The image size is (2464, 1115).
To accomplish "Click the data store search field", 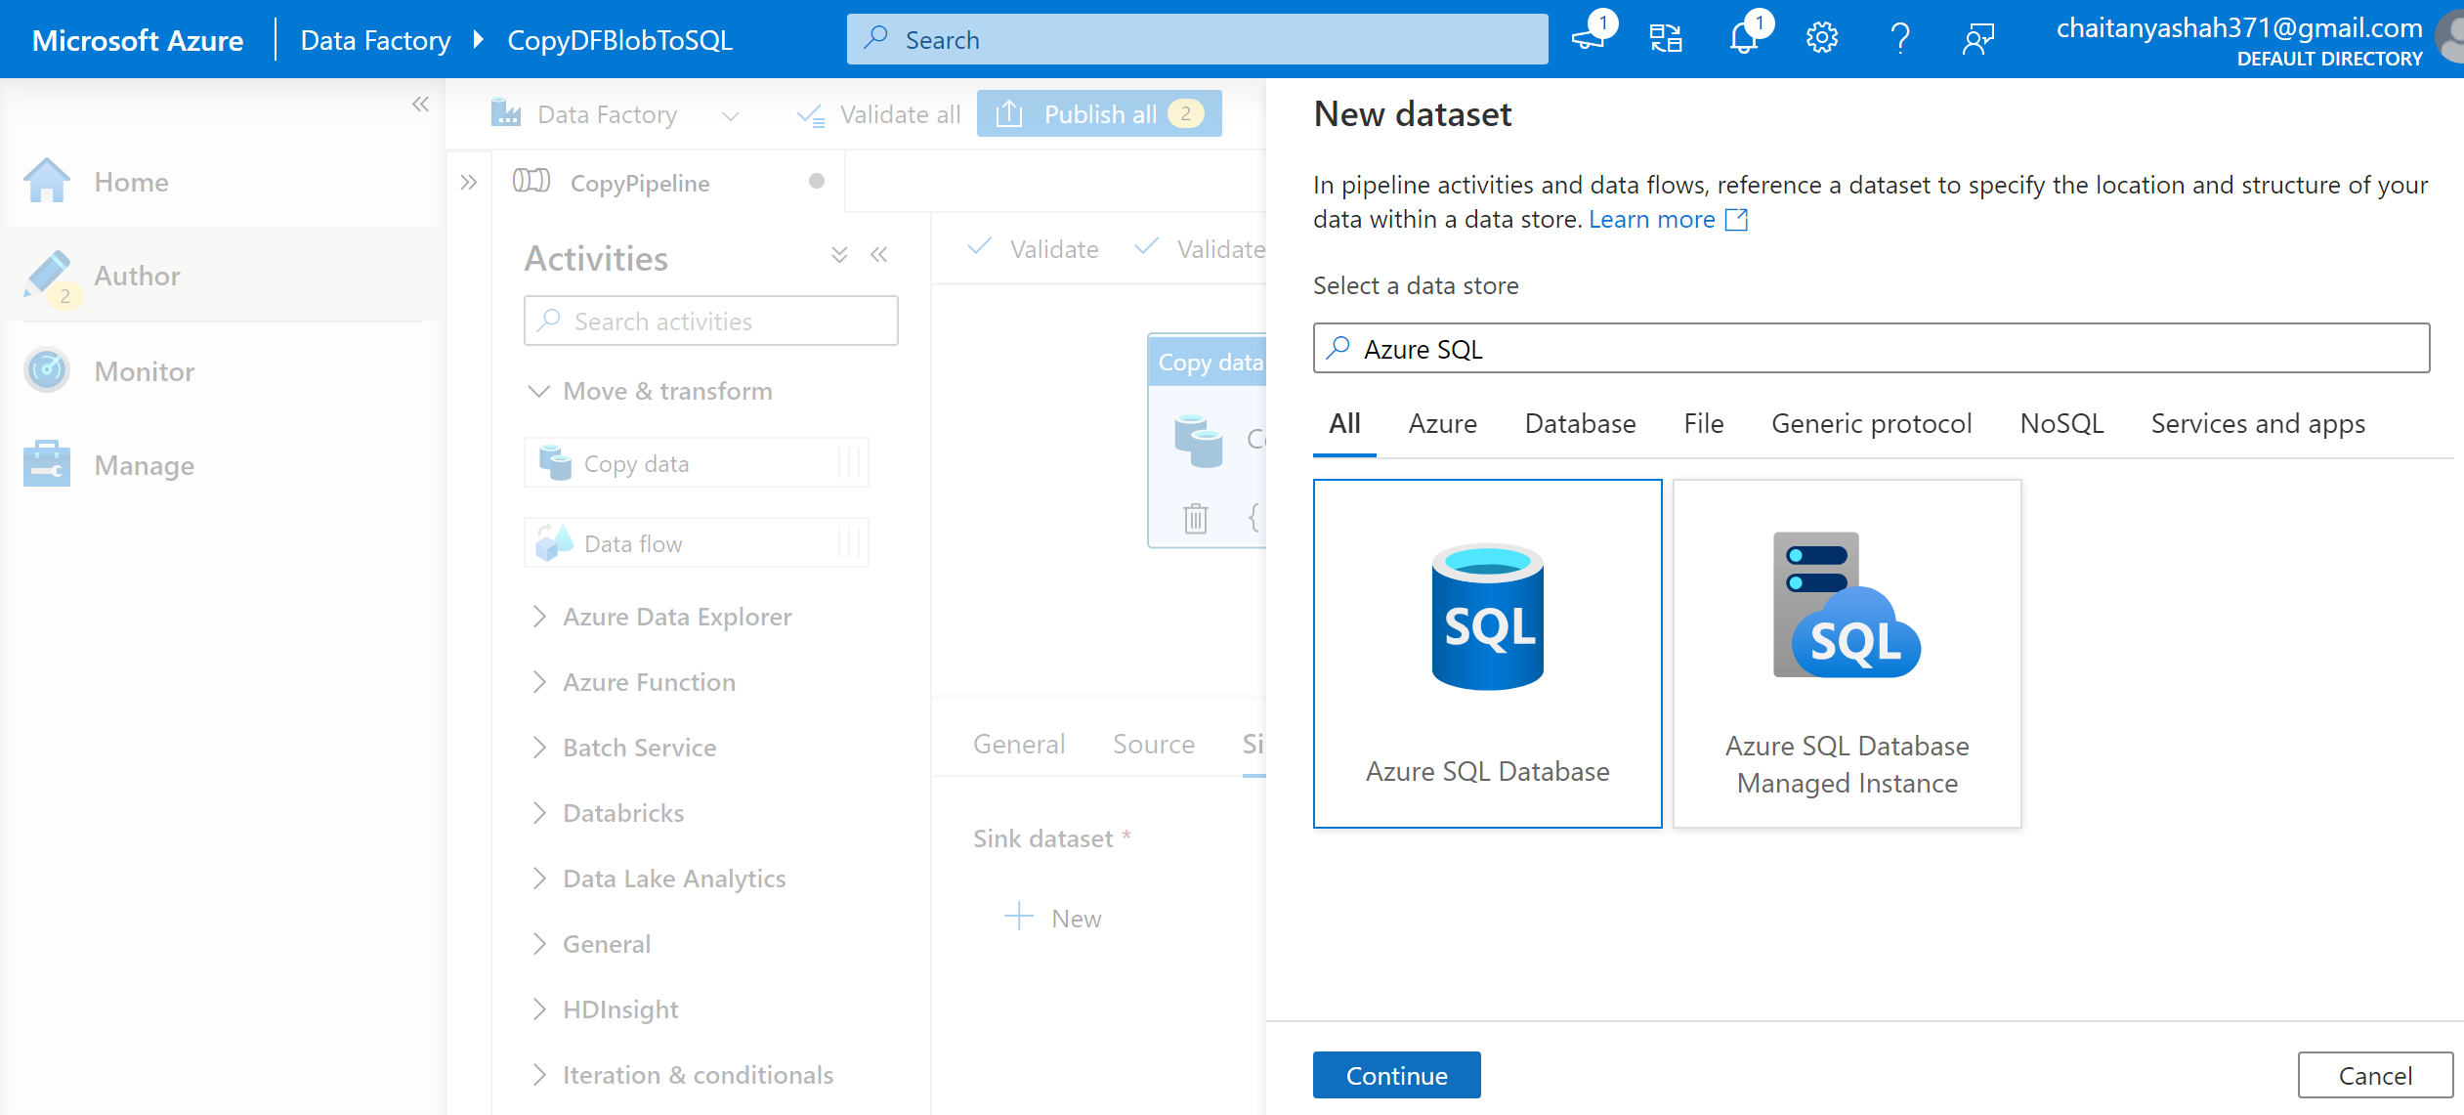I will [x=1871, y=348].
